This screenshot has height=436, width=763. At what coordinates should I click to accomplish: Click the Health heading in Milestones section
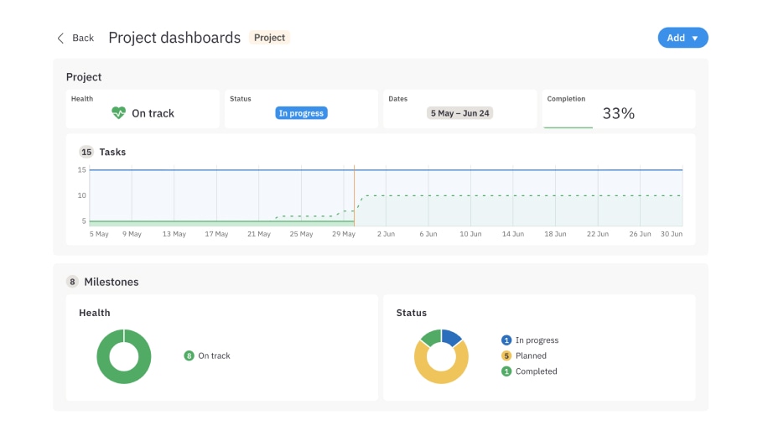[x=95, y=313]
